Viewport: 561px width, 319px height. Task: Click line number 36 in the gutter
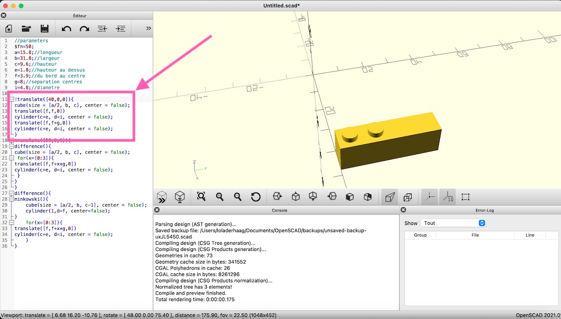(5, 246)
